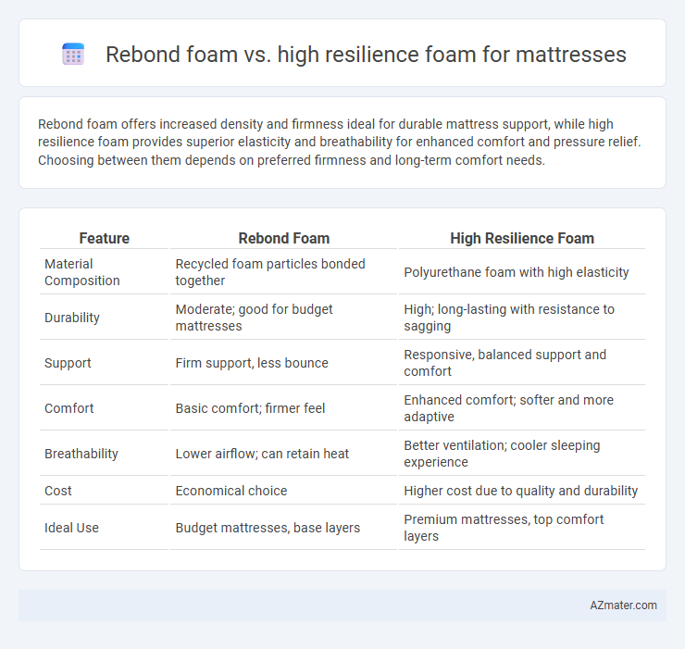Click the calendar grid icon beside the title
Screen dimensions: 685x649
click(73, 55)
